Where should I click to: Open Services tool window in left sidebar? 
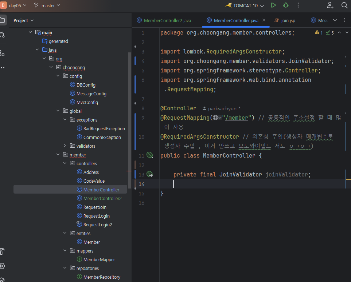pos(2,266)
